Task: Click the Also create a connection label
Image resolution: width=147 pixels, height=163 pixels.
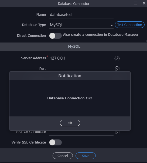Action: (101, 34)
